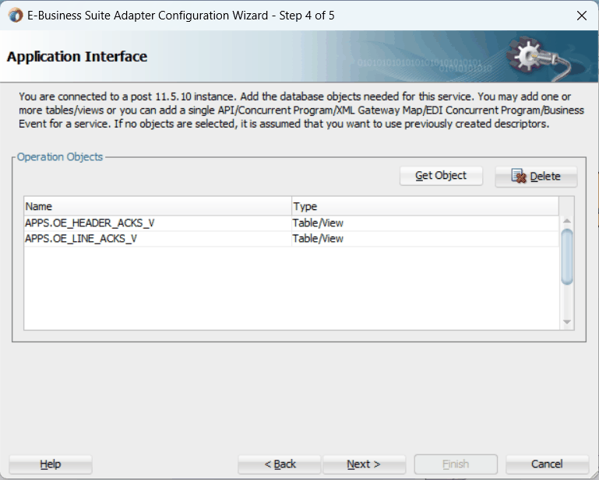599x480 pixels.
Task: Click the table's scroll up arrow
Action: point(567,221)
